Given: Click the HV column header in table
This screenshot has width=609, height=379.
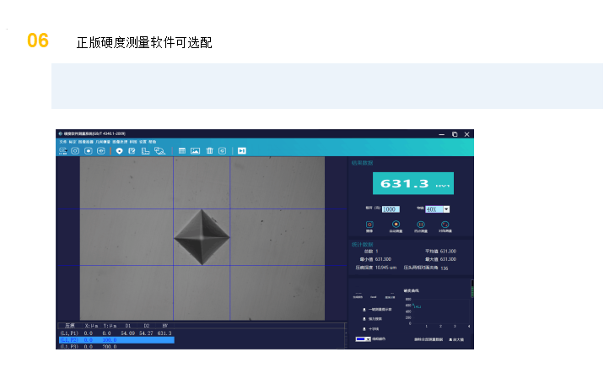Looking at the screenshot, I should click(164, 326).
